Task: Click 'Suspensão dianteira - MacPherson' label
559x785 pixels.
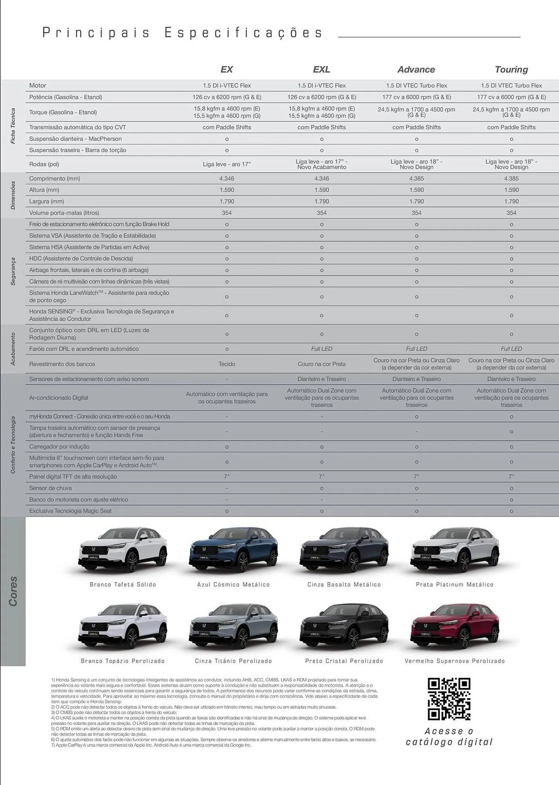Action: pos(75,139)
